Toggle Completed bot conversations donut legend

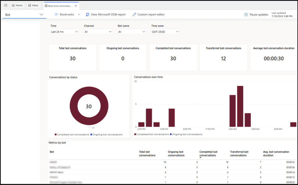point(72,135)
